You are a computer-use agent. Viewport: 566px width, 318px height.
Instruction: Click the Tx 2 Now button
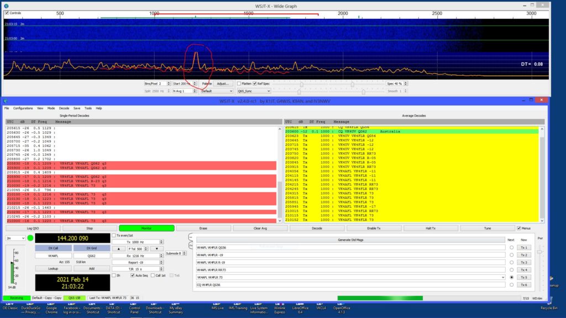pos(524,255)
